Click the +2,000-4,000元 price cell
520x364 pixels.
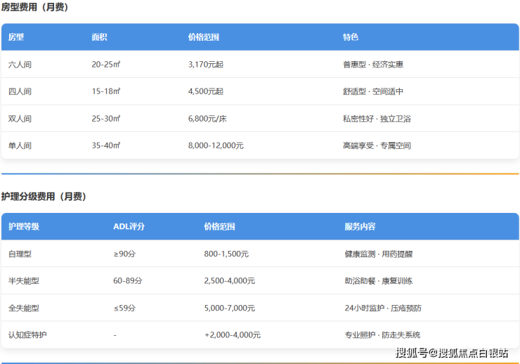[x=233, y=335]
